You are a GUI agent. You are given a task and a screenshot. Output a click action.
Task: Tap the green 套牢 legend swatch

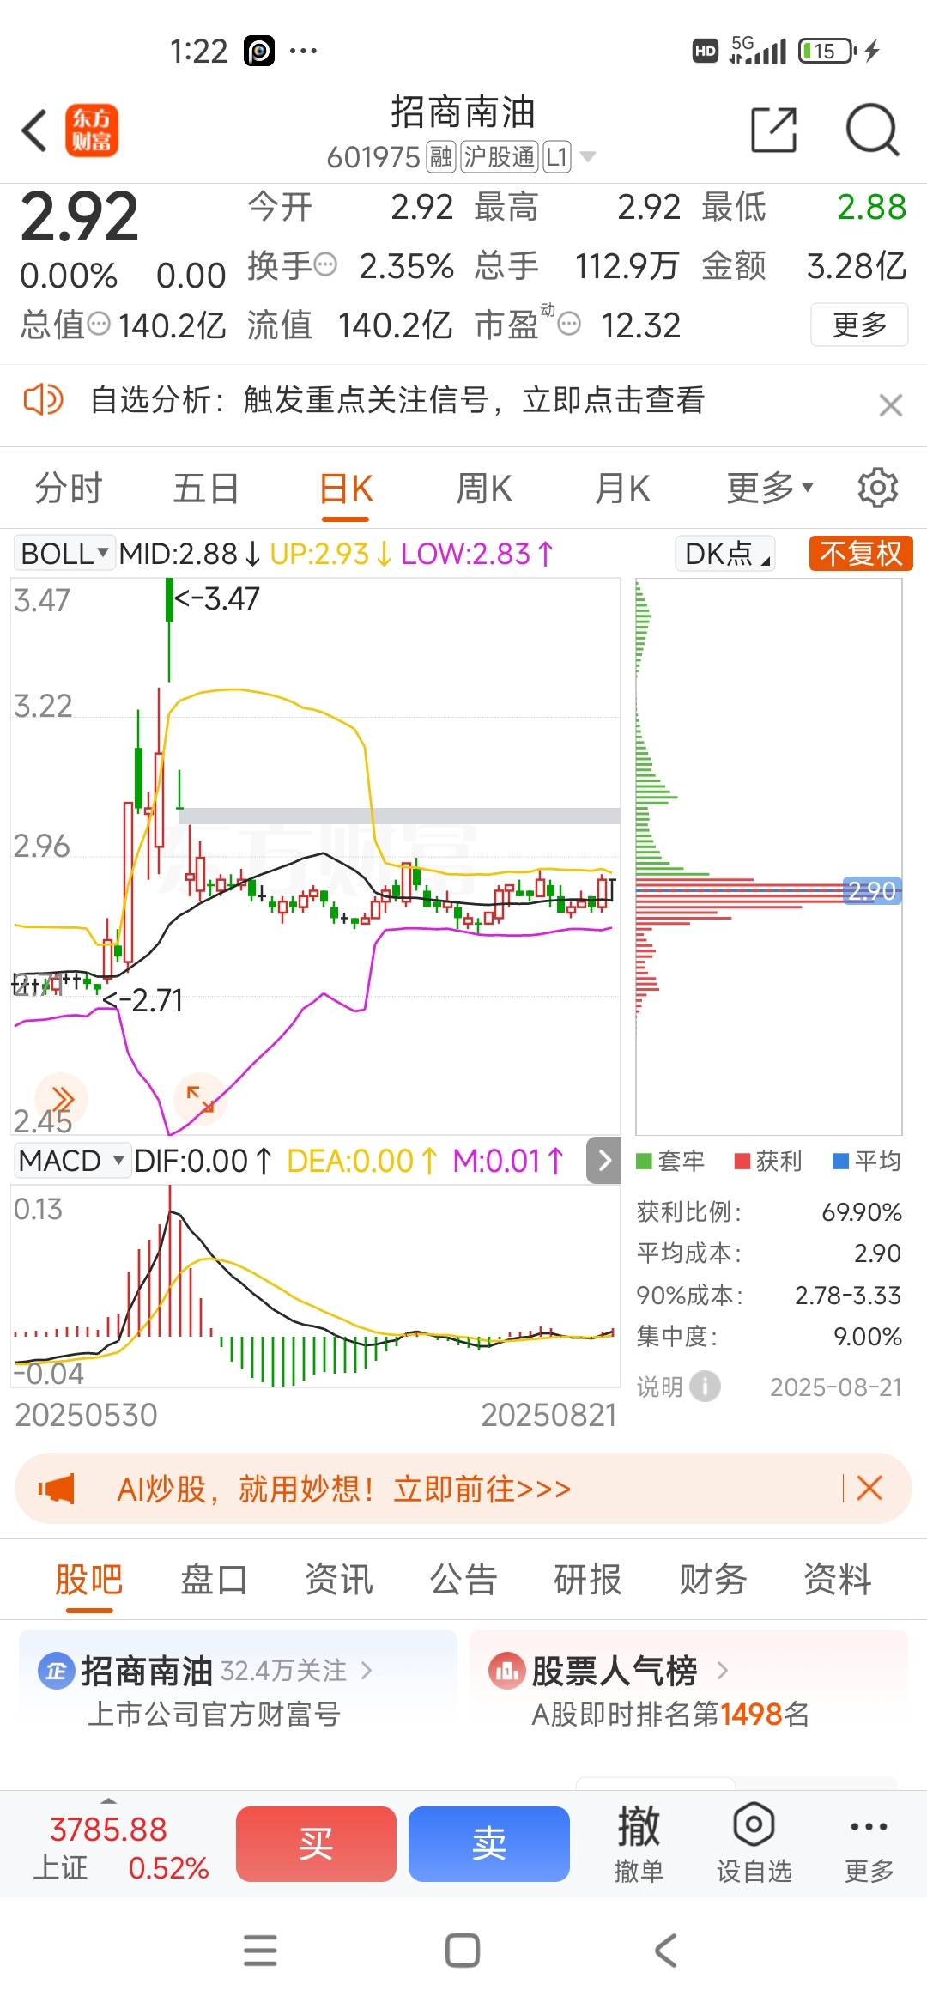644,1162
